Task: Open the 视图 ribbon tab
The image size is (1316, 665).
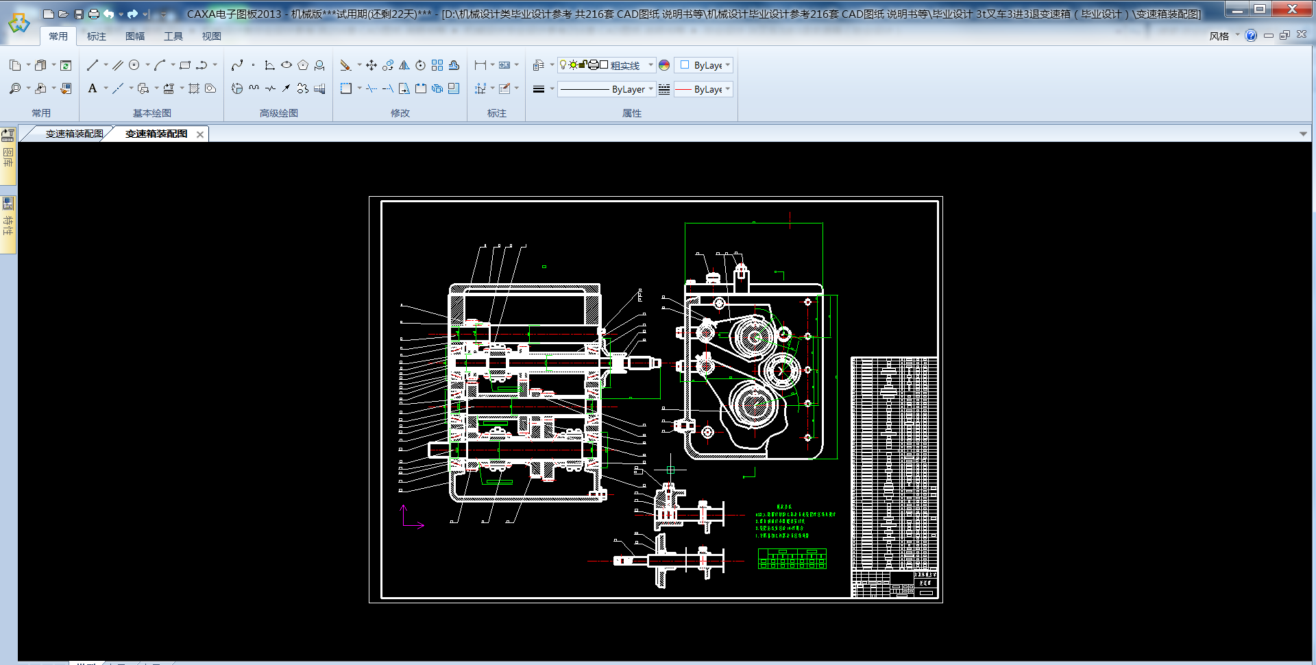Action: [211, 36]
